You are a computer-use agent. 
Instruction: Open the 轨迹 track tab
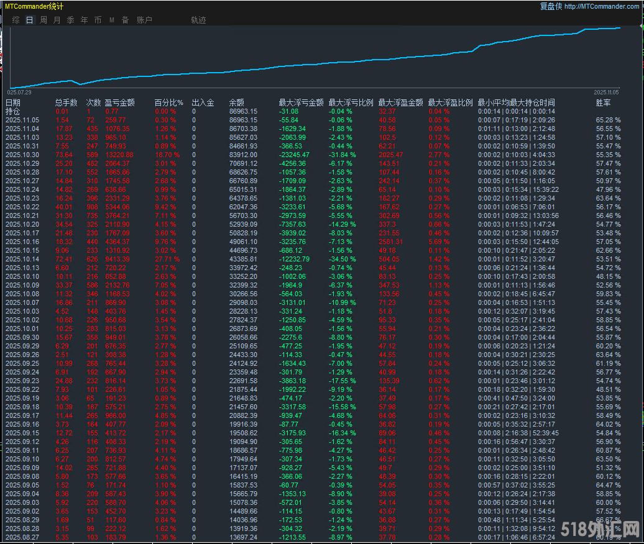(198, 20)
